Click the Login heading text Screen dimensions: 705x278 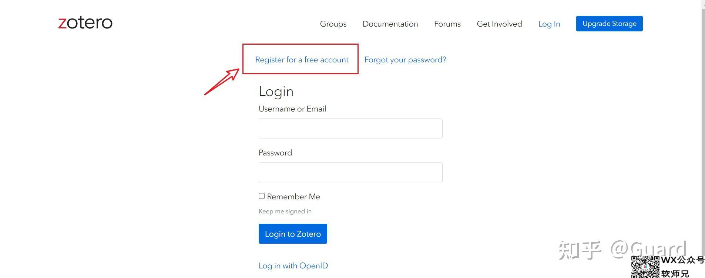276,92
